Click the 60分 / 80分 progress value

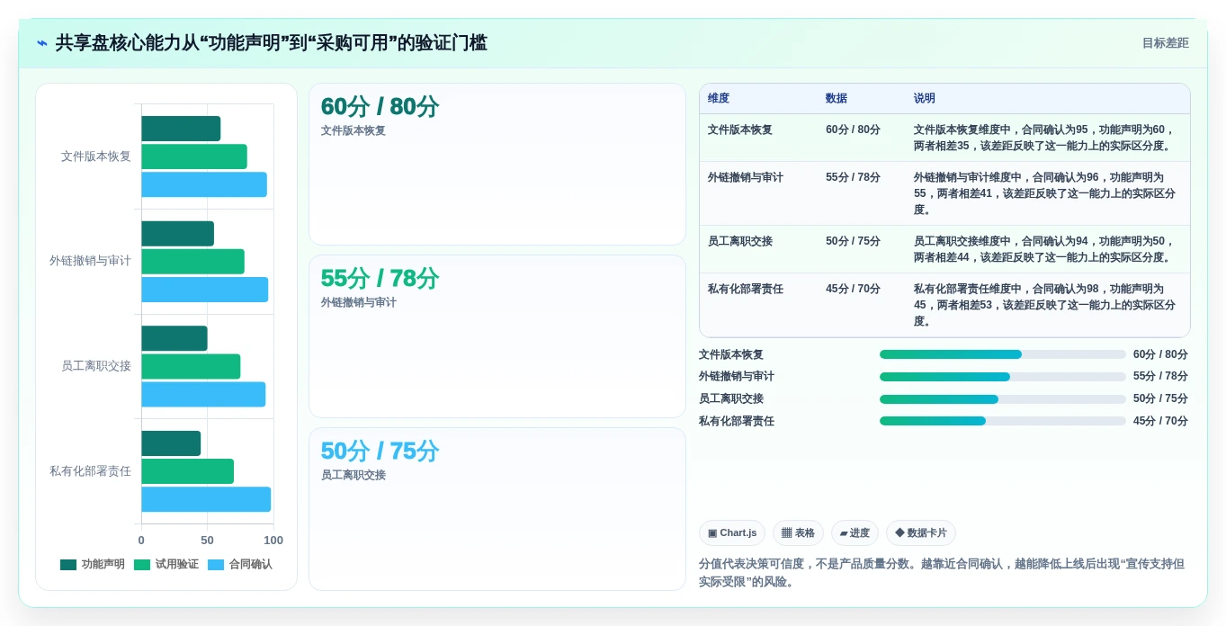pyautogui.click(x=1160, y=354)
